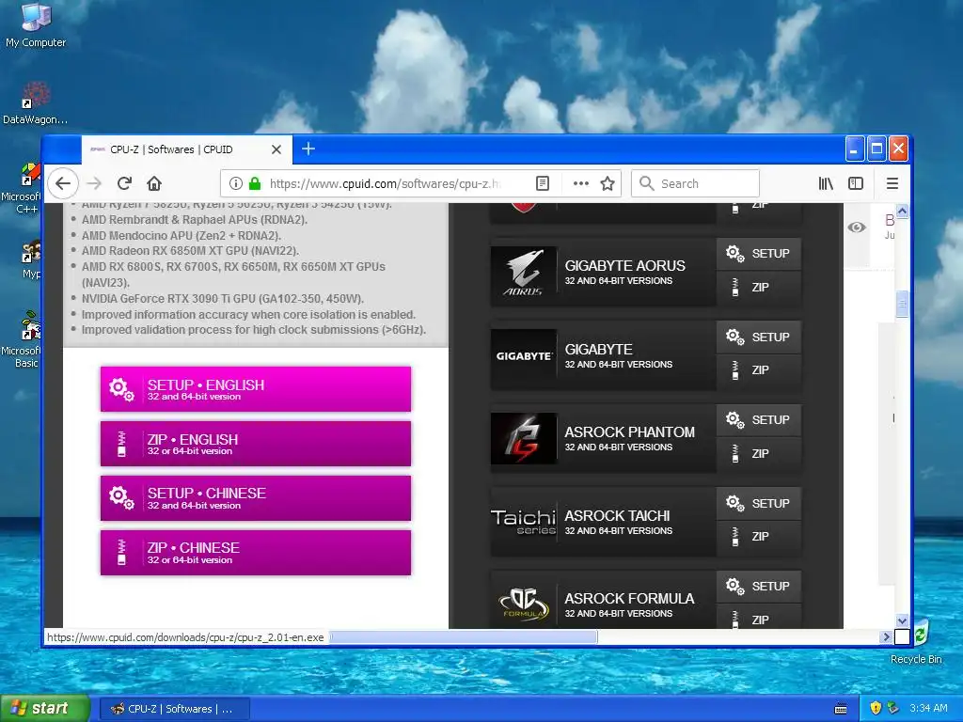This screenshot has width=963, height=722.
Task: Click the GIGABYTE logo thumbnail
Action: pos(523,355)
